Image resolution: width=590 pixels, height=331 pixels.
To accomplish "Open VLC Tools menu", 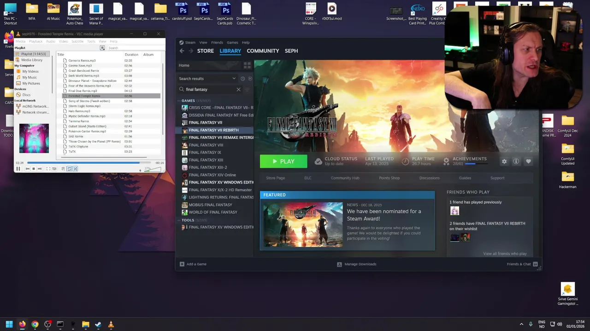I will (x=91, y=41).
